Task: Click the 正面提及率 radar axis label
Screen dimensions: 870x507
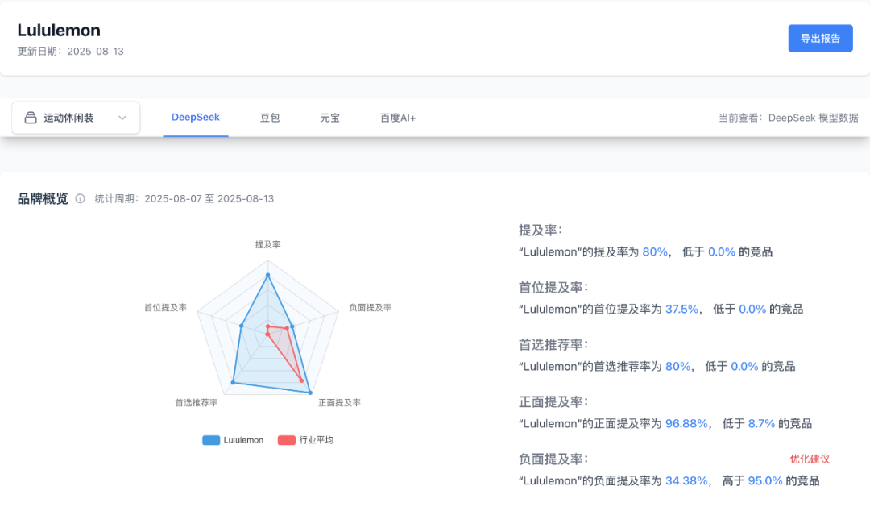Action: tap(340, 402)
